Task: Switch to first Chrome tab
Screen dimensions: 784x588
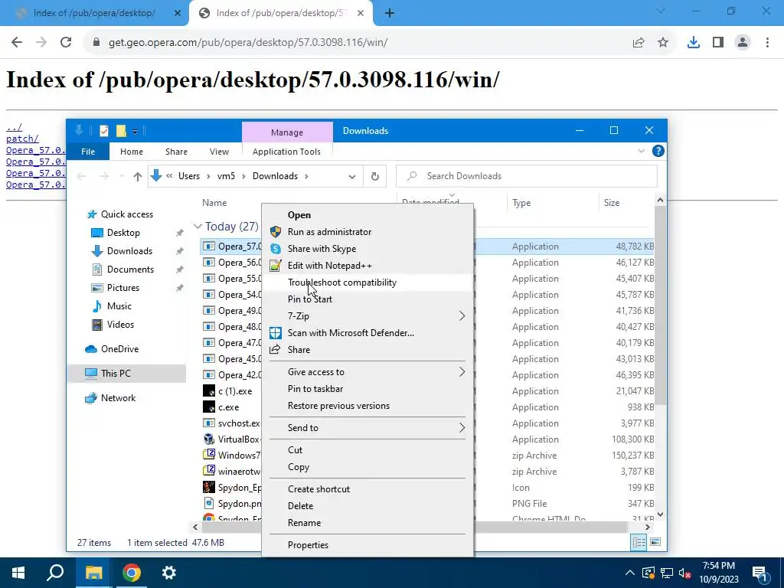Action: click(94, 13)
